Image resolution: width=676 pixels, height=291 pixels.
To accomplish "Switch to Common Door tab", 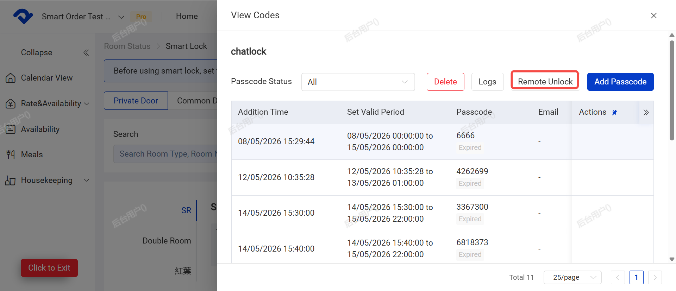I will [x=193, y=101].
